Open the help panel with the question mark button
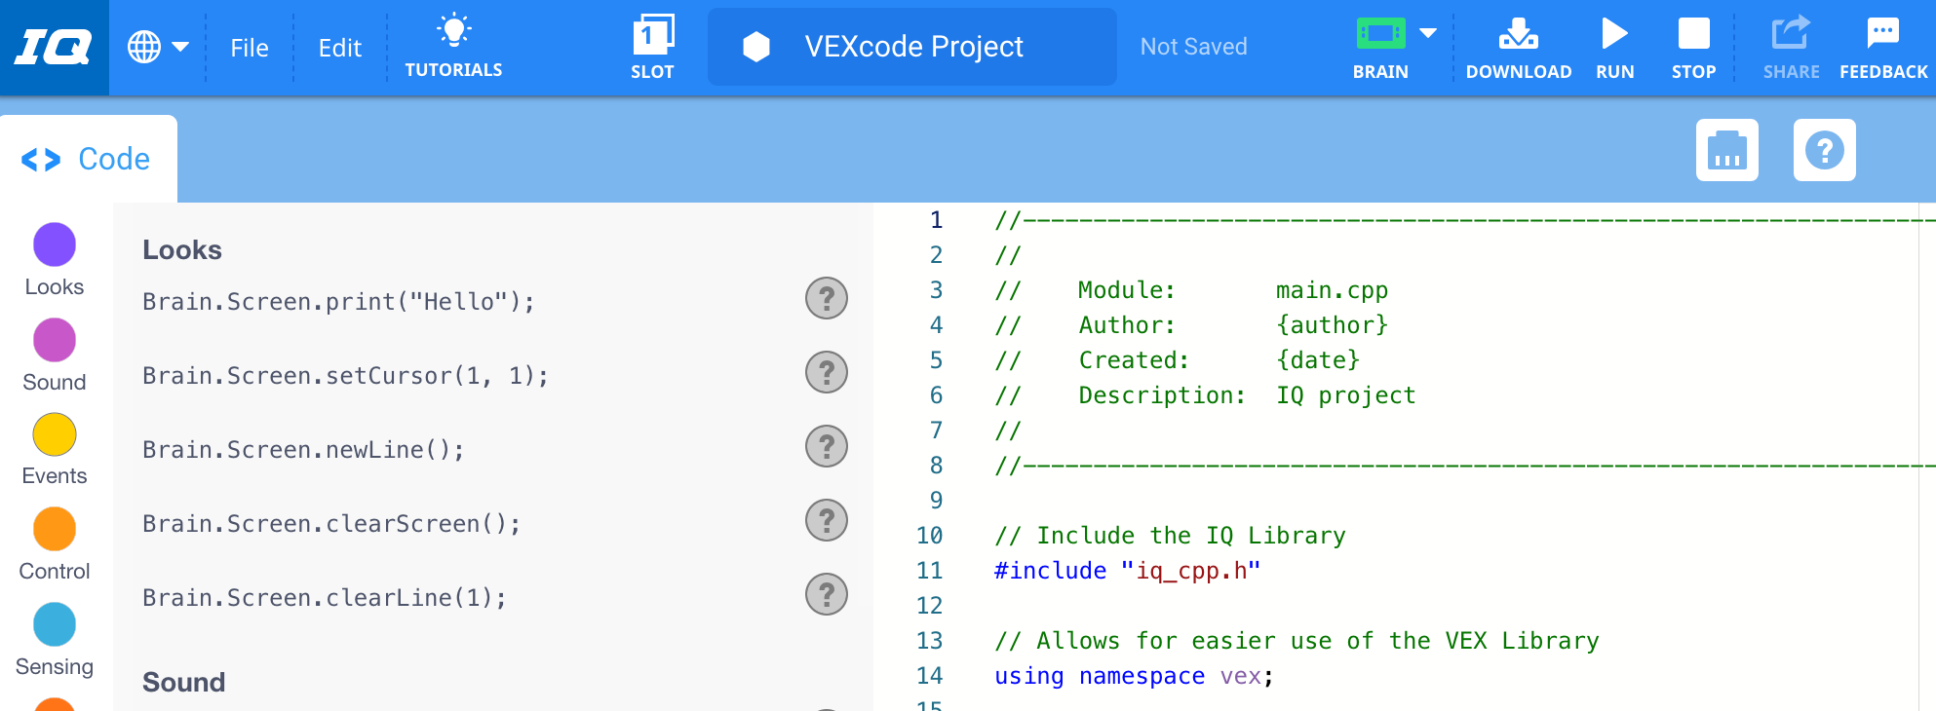 pyautogui.click(x=1824, y=150)
